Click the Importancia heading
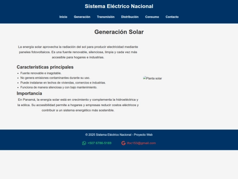 pos(29,93)
